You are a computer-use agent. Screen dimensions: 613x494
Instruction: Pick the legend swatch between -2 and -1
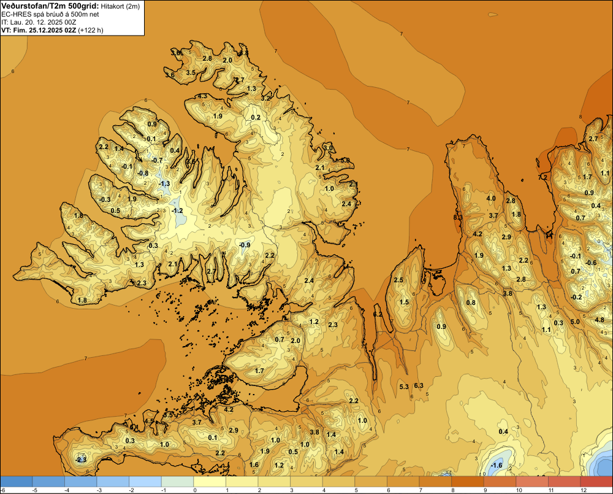[x=145, y=482]
